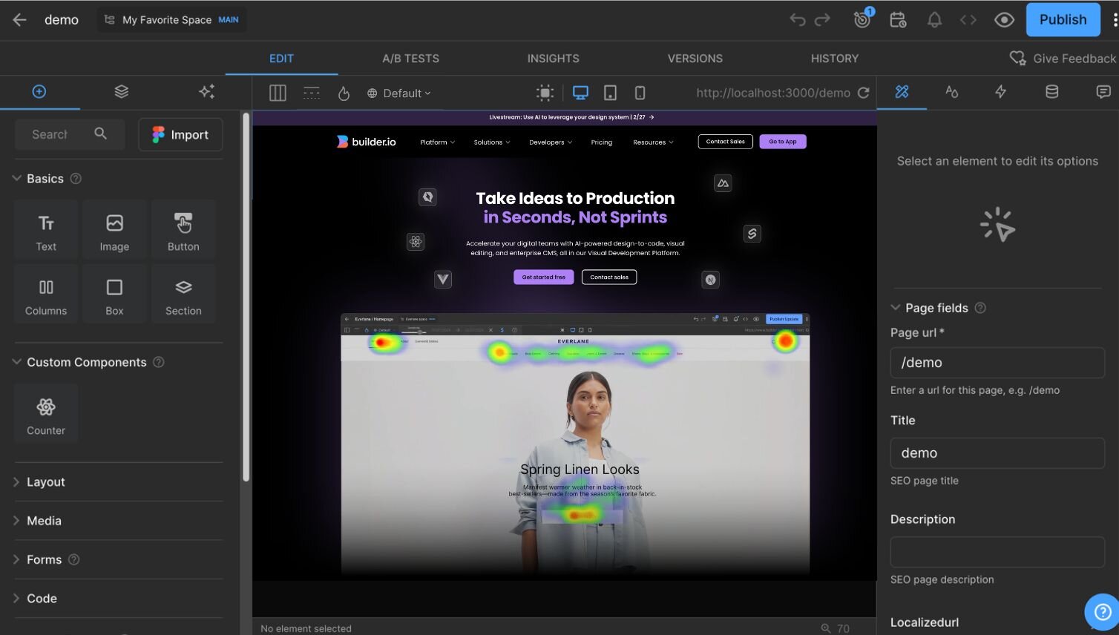Open My Favorite Space selector

point(171,20)
